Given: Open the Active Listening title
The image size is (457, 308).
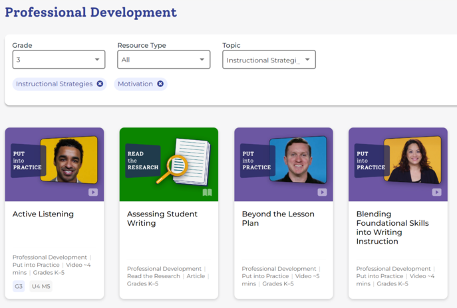Looking at the screenshot, I should coord(43,214).
